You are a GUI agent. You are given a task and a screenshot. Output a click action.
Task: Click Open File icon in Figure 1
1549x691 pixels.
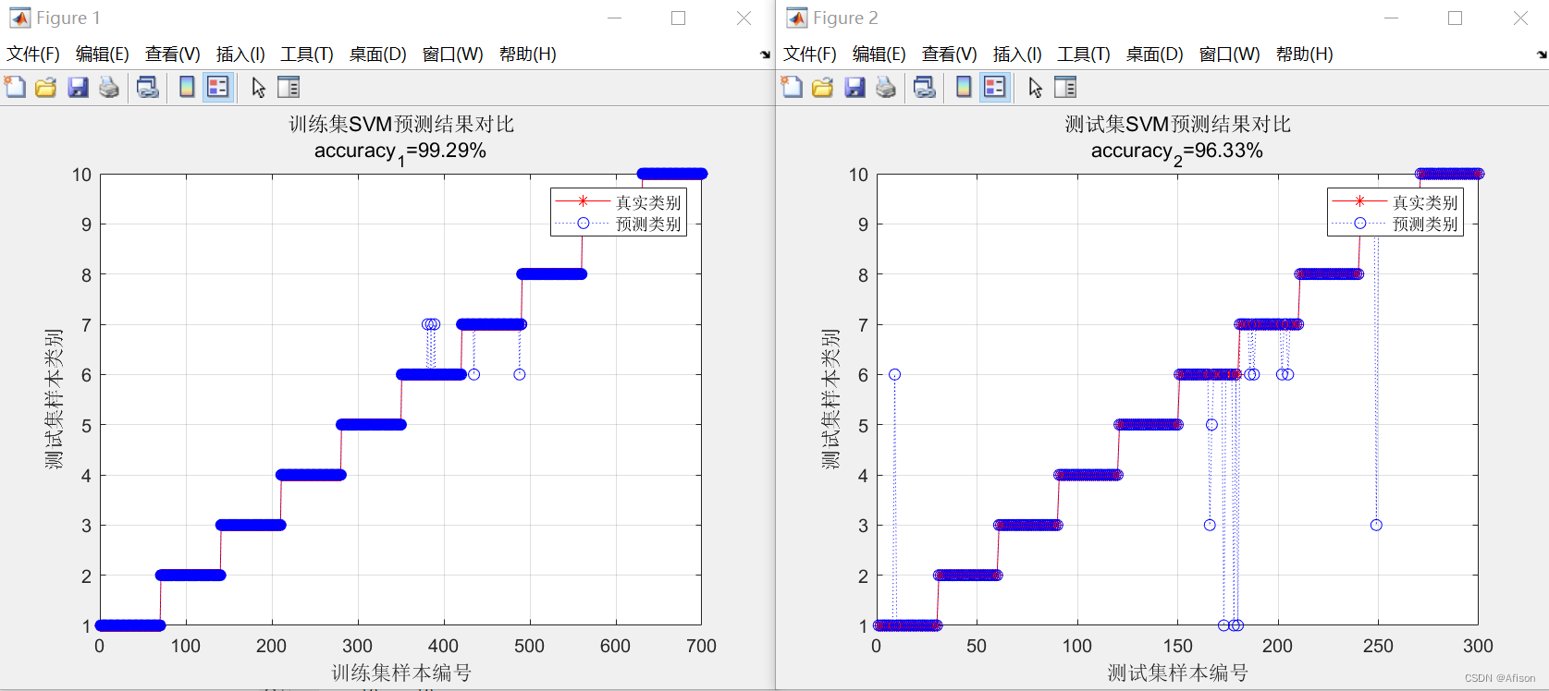45,88
